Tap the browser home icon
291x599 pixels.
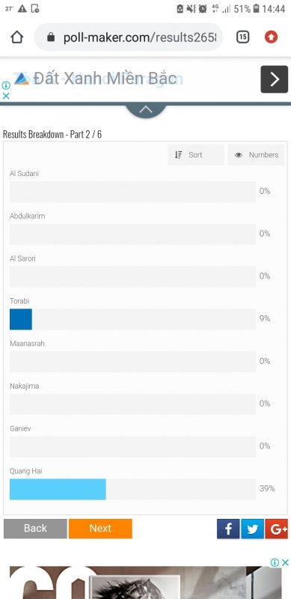click(x=17, y=37)
